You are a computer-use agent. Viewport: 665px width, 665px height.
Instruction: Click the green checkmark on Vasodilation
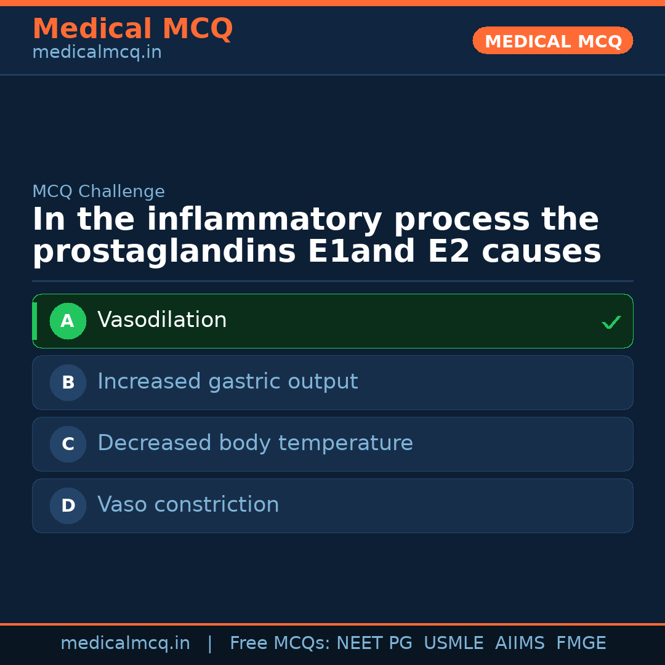click(x=611, y=322)
